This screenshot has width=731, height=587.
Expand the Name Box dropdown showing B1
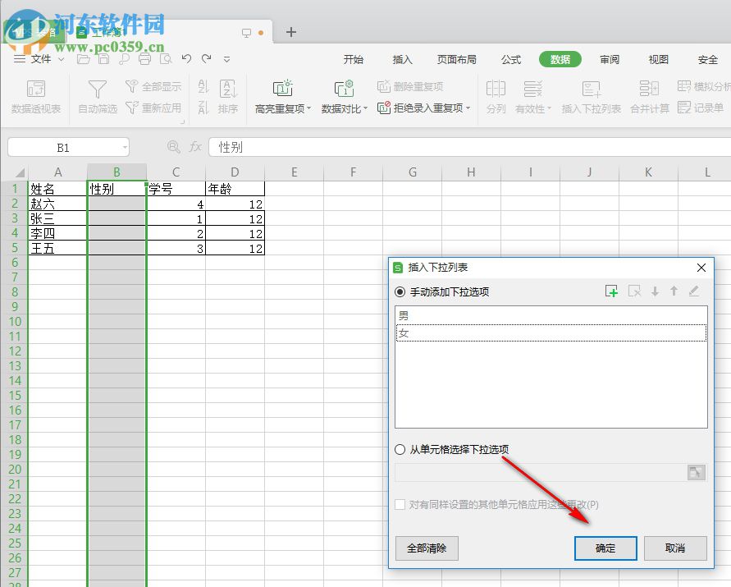[127, 146]
